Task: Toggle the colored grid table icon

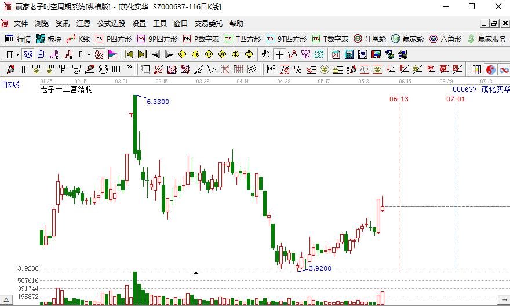Action: [x=477, y=69]
